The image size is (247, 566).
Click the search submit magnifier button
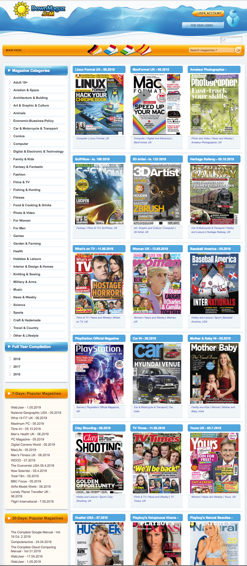tap(238, 50)
